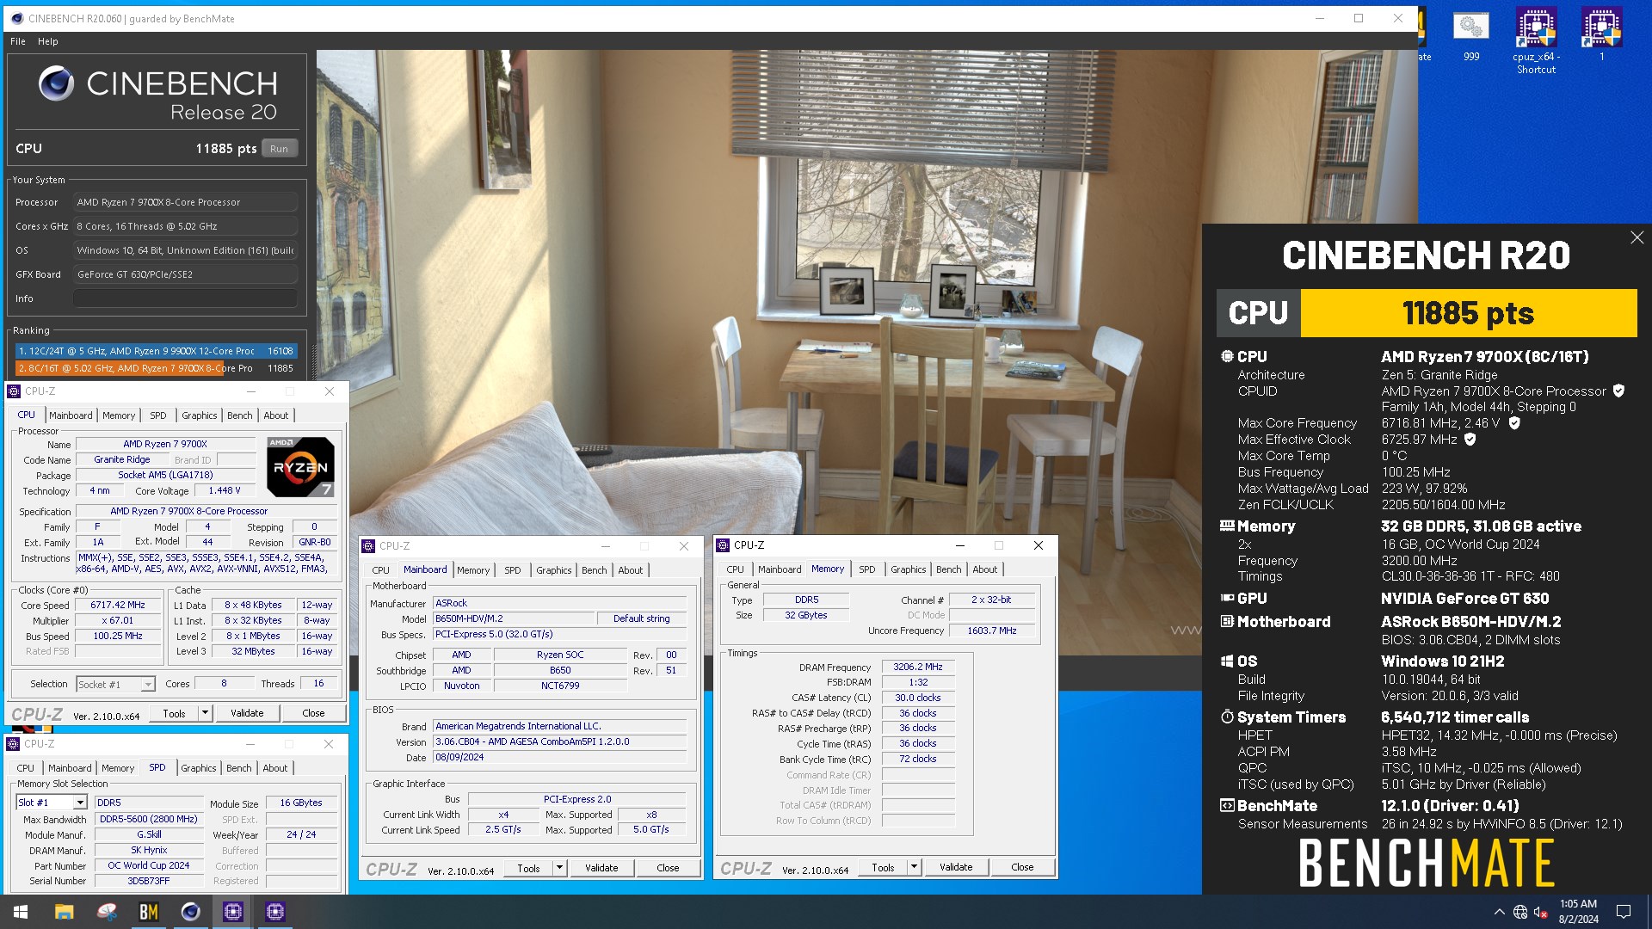This screenshot has width=1652, height=929.
Task: Expand Tools dropdown arrow in CPU-Z Mainboard window
Action: 559,868
